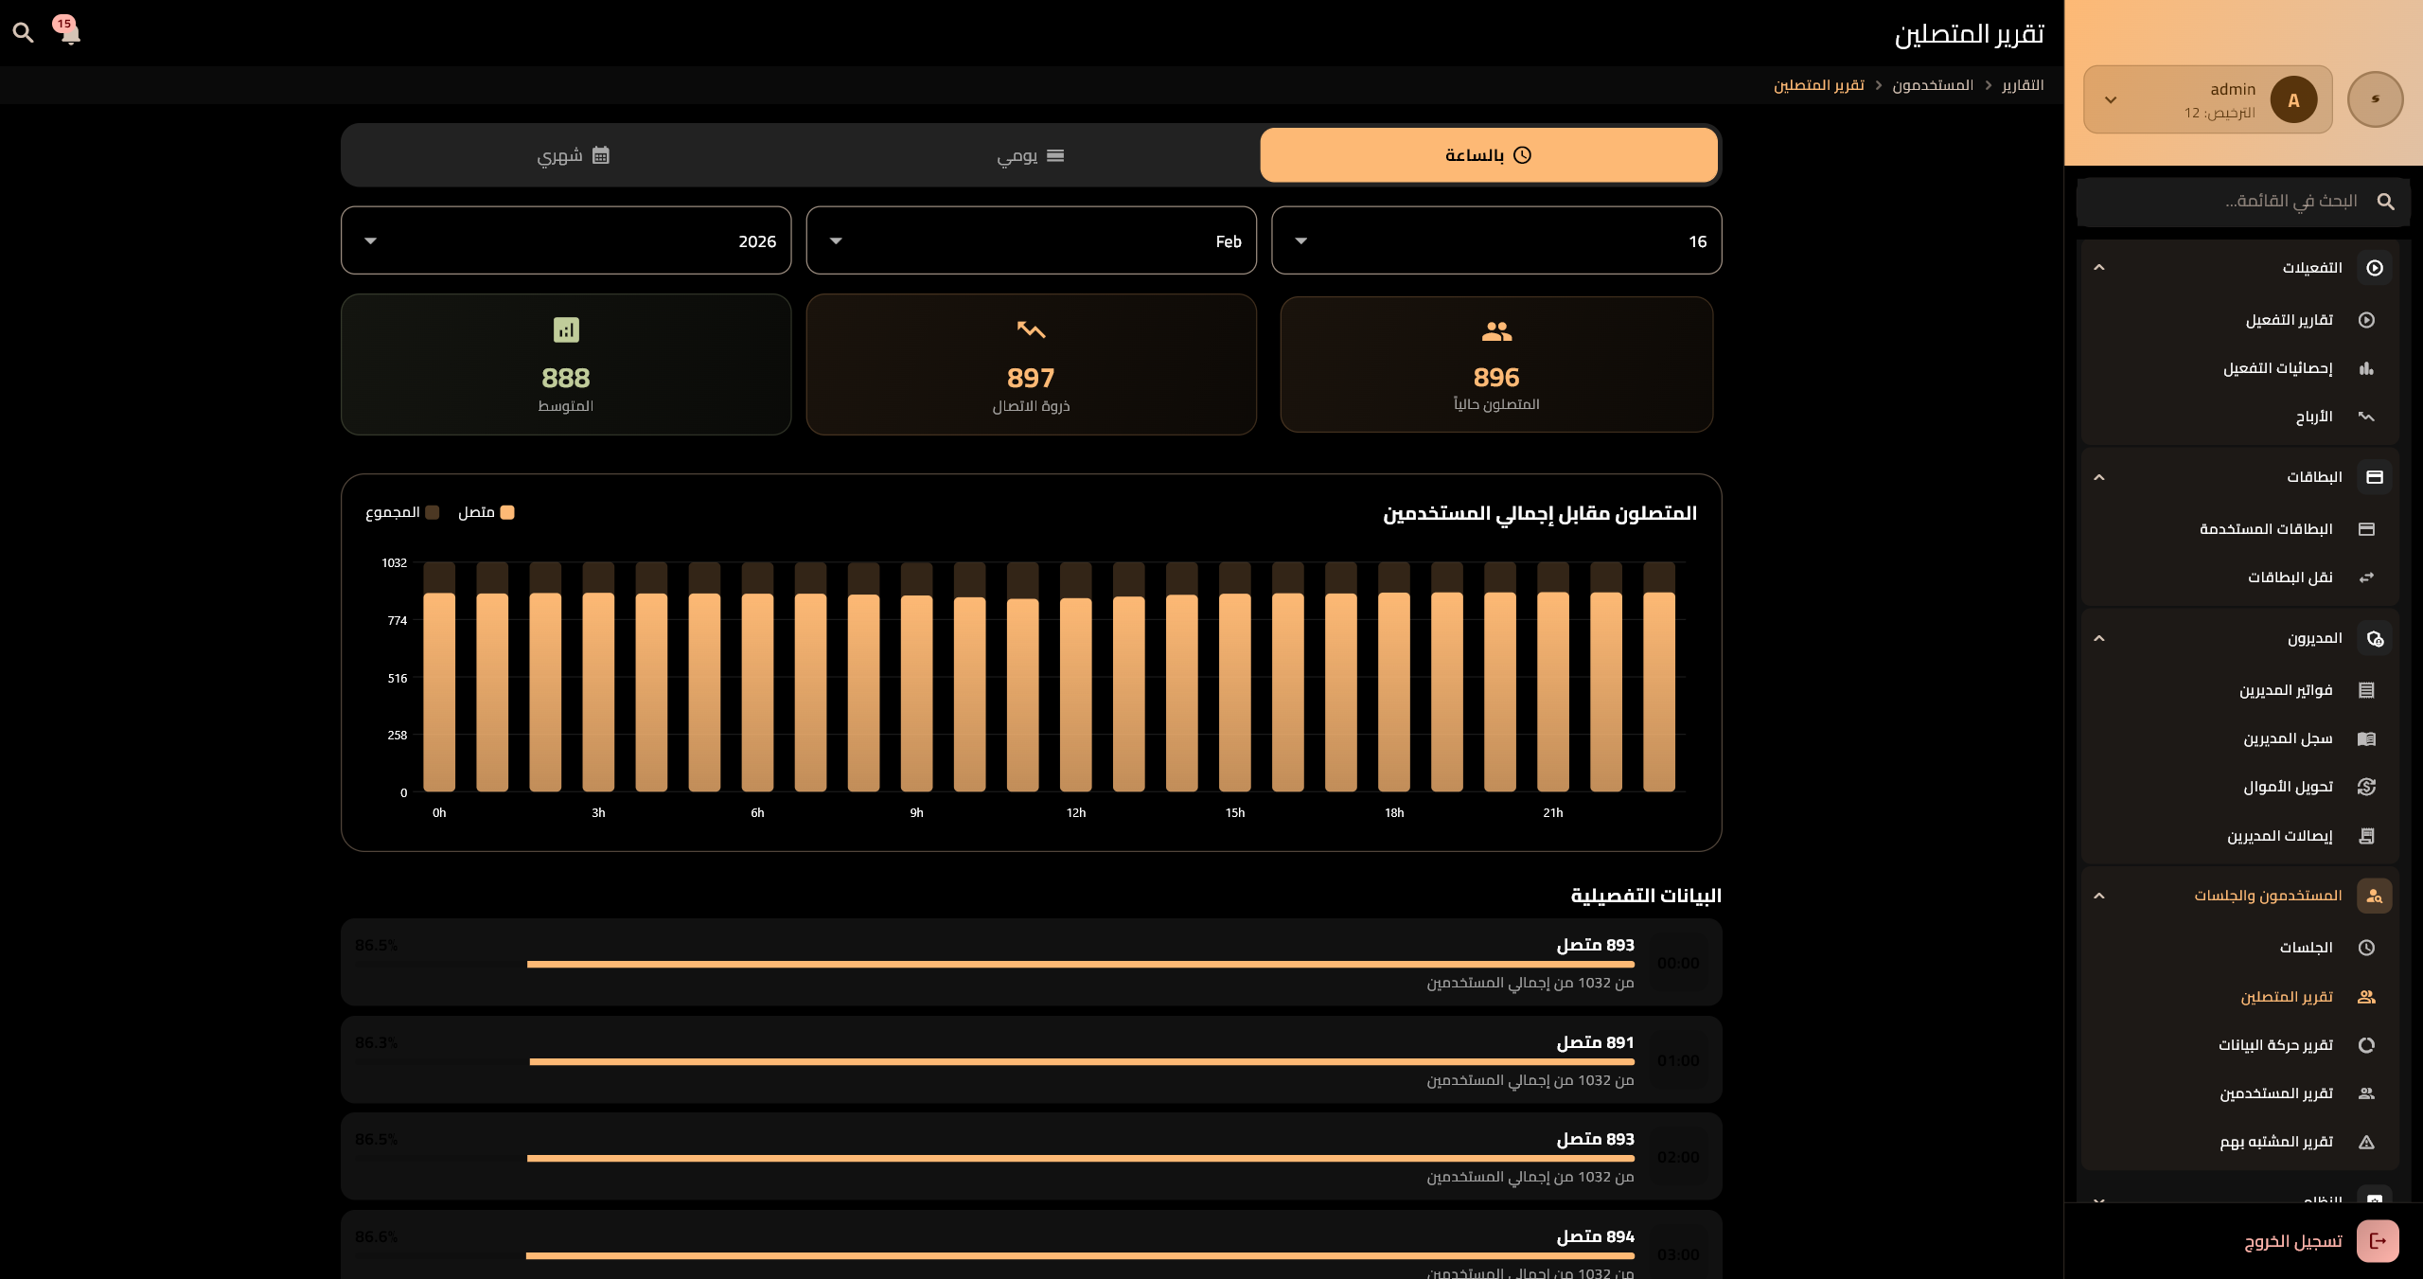Viewport: 2423px width, 1279px height.
Task: Open money transfer (تحويل الأموال) icon
Action: (x=2366, y=787)
